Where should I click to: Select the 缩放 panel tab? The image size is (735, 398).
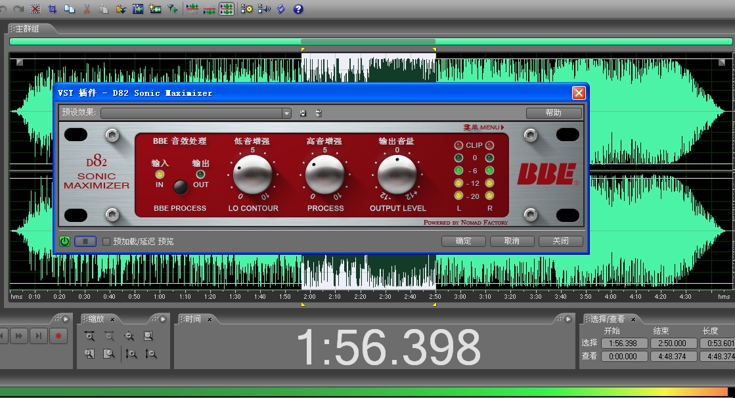pos(96,319)
